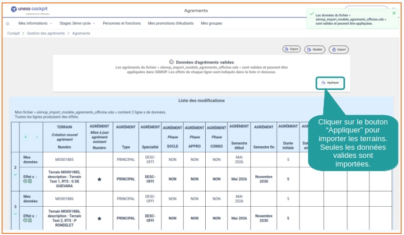This screenshot has width=404, height=235.
Task: Click the Liste des modifications heading
Action: [202, 100]
